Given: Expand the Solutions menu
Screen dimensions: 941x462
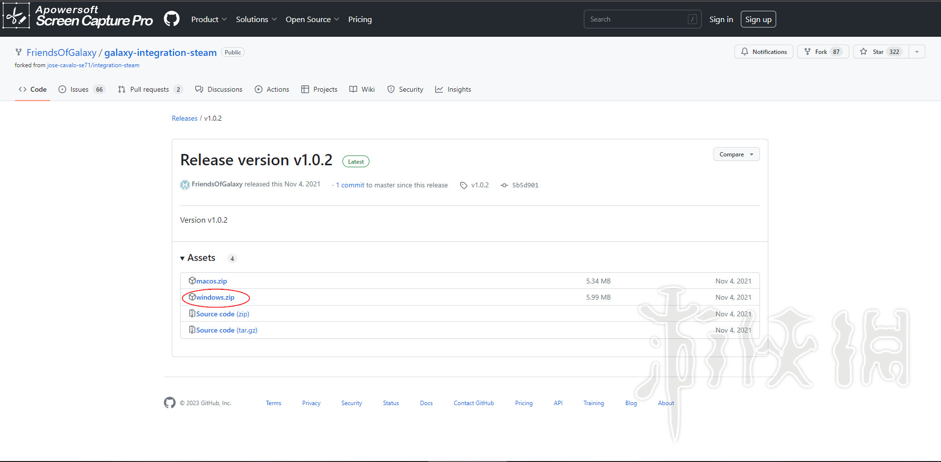Looking at the screenshot, I should coord(256,19).
